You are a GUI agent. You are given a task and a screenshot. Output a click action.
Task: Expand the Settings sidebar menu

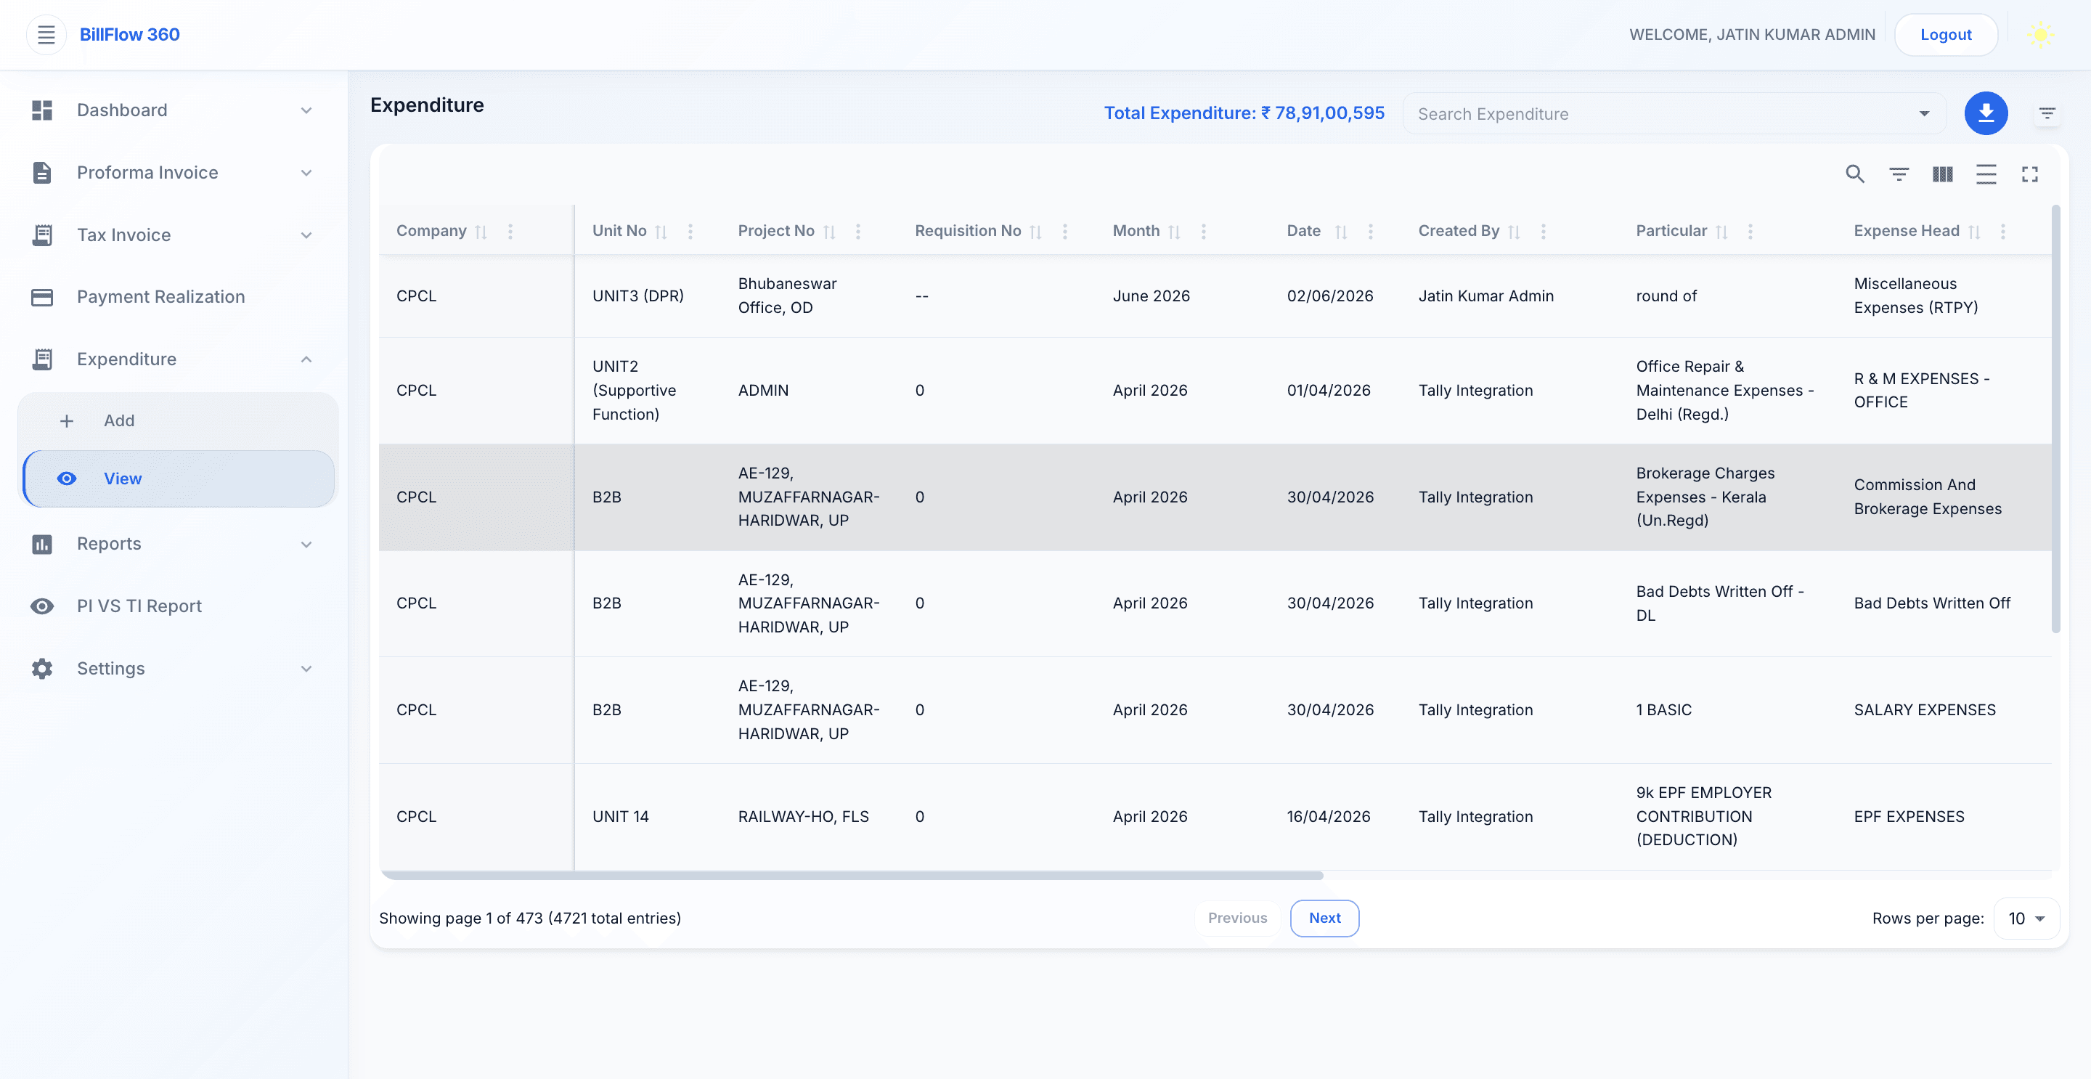(x=174, y=669)
